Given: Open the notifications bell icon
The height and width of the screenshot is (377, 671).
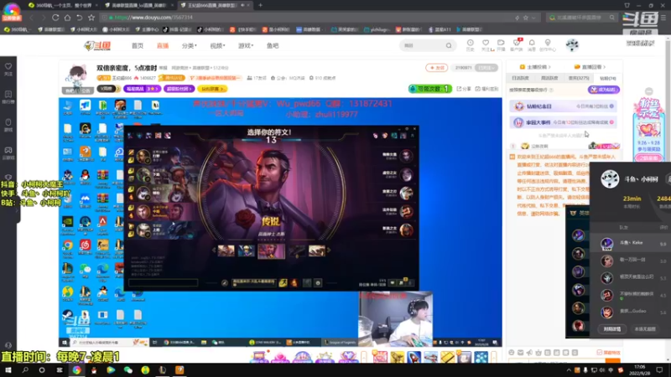Looking at the screenshot, I should point(532,43).
